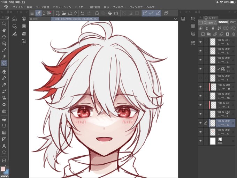The image size is (237, 178).
Task: Hide layer レイヤー 3 with eye icon
Action: 200,51
